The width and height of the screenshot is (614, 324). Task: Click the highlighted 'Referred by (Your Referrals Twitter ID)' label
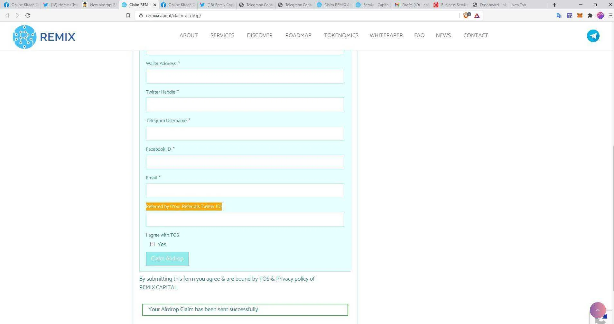[184, 206]
